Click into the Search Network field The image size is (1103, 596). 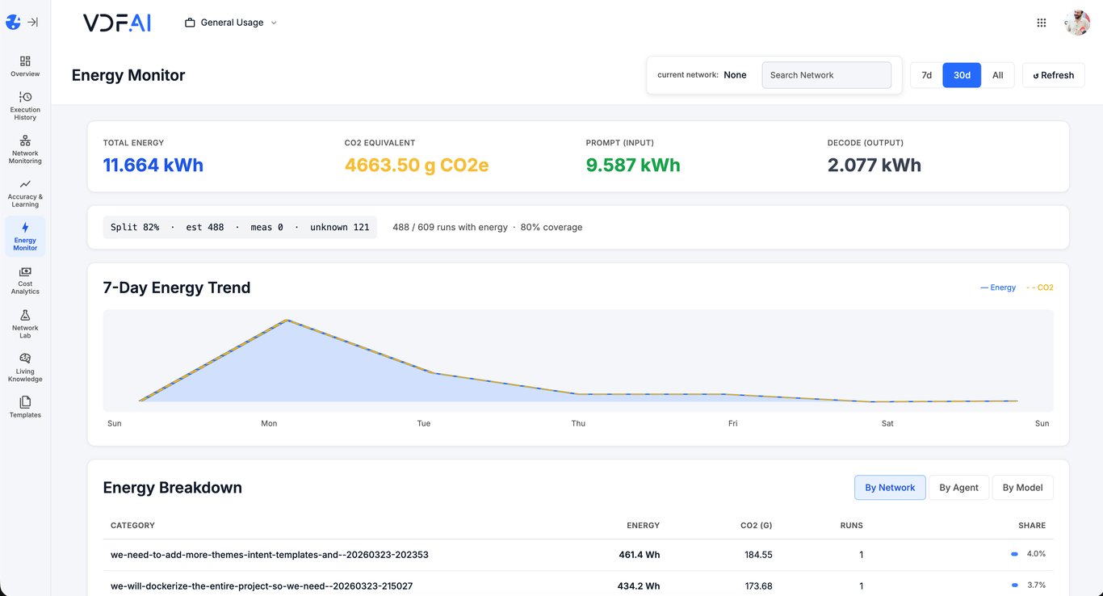point(826,75)
